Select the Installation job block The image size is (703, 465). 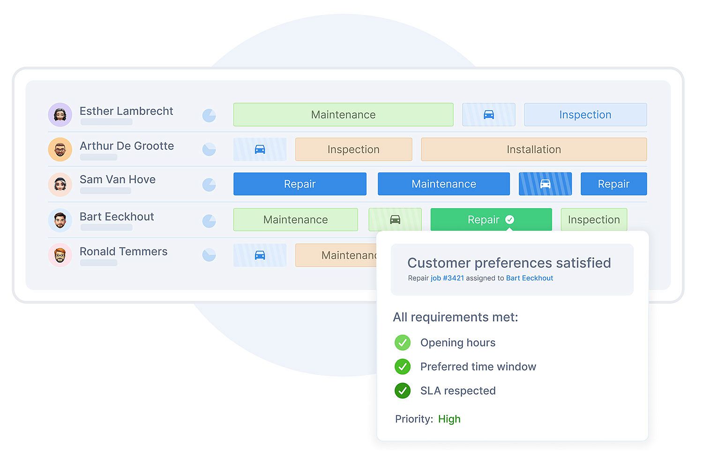click(533, 150)
